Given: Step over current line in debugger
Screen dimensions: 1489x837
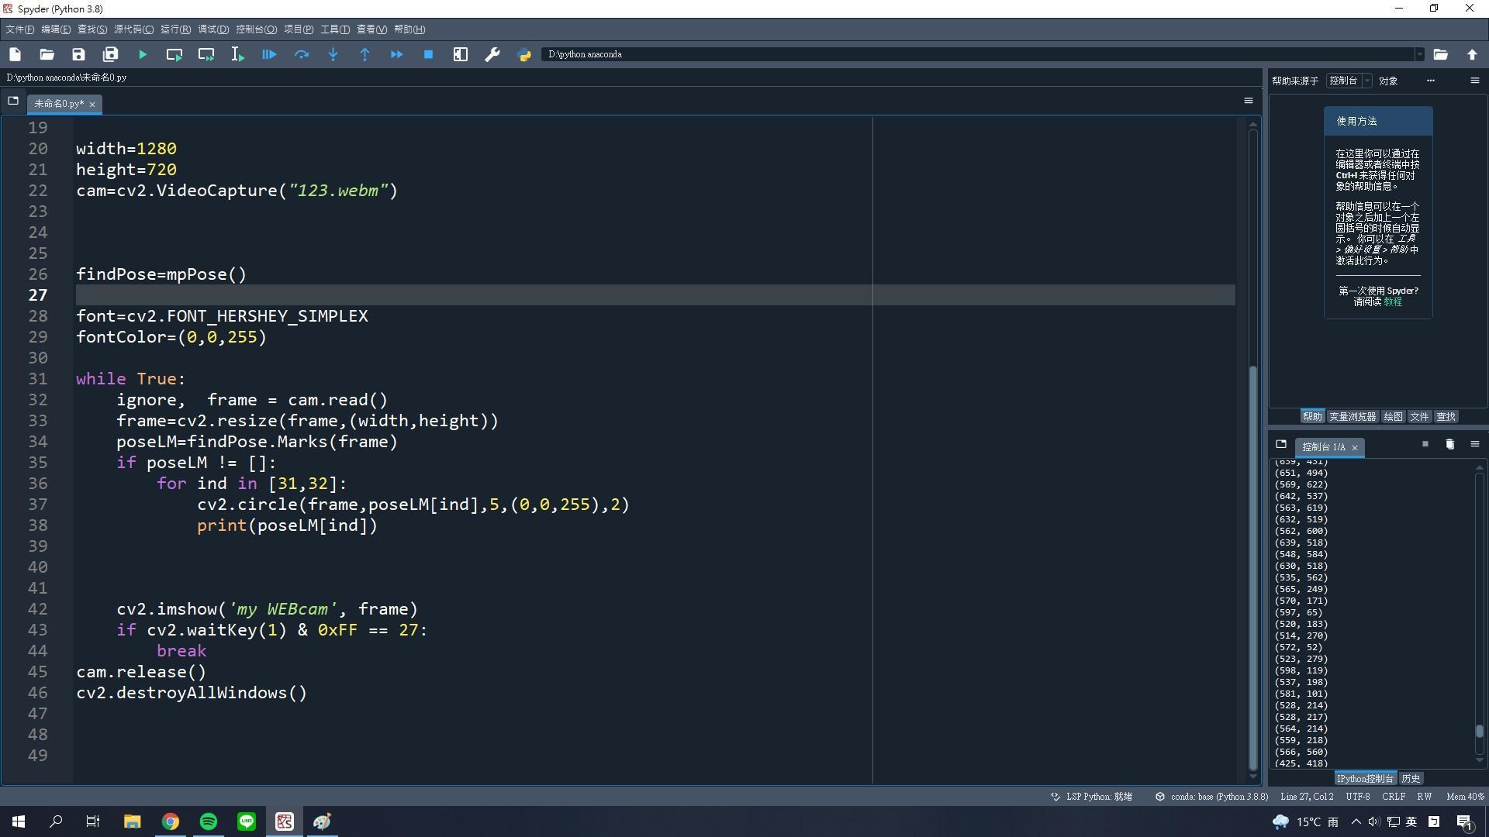Looking at the screenshot, I should 301,54.
